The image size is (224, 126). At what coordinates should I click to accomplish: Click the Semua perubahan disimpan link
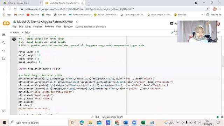tap(91, 27)
